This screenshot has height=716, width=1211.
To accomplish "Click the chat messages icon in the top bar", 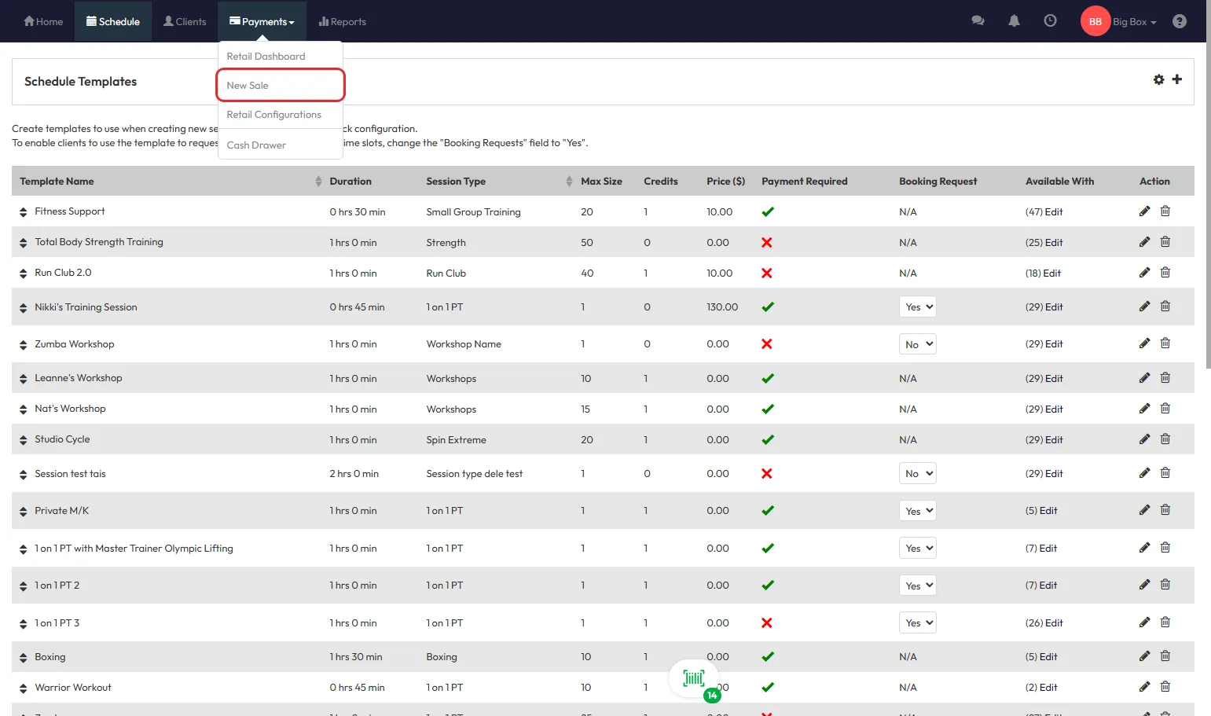I will [978, 21].
